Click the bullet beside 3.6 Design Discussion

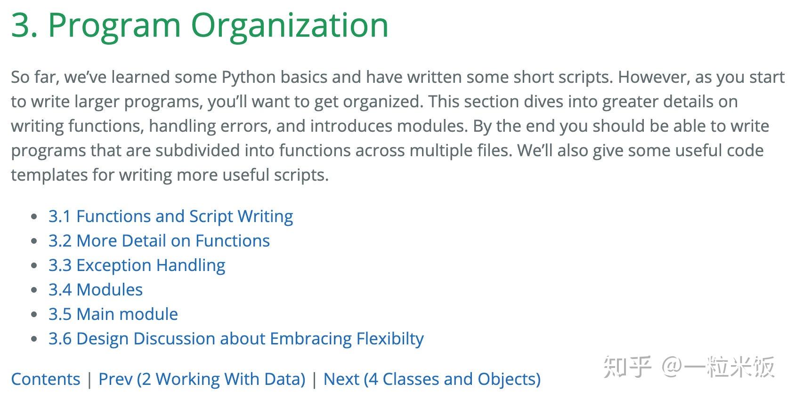[x=33, y=339]
